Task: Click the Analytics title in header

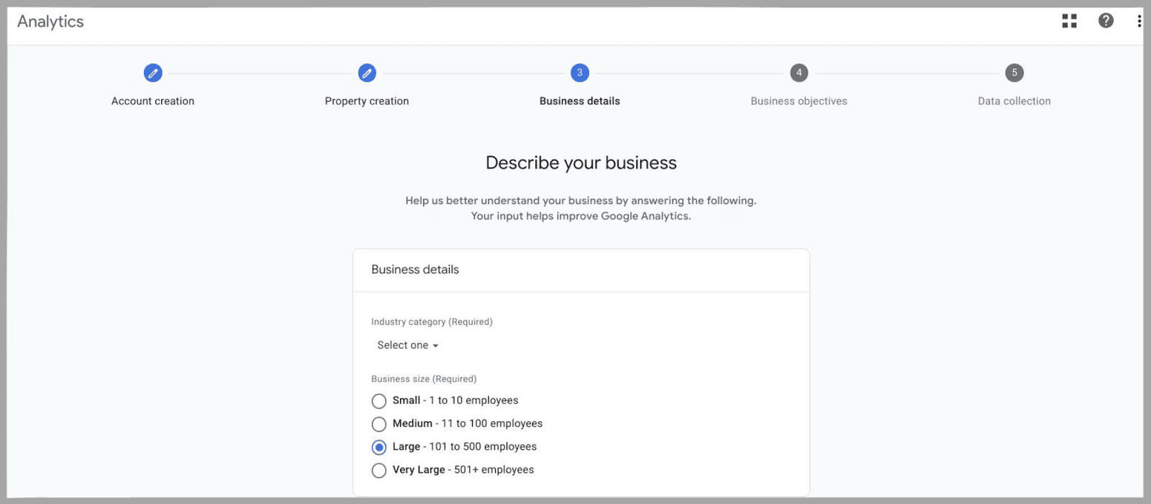Action: point(50,22)
